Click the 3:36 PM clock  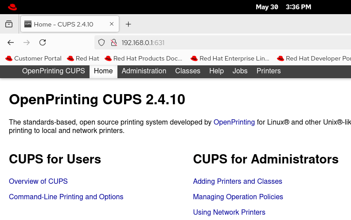pos(298,7)
